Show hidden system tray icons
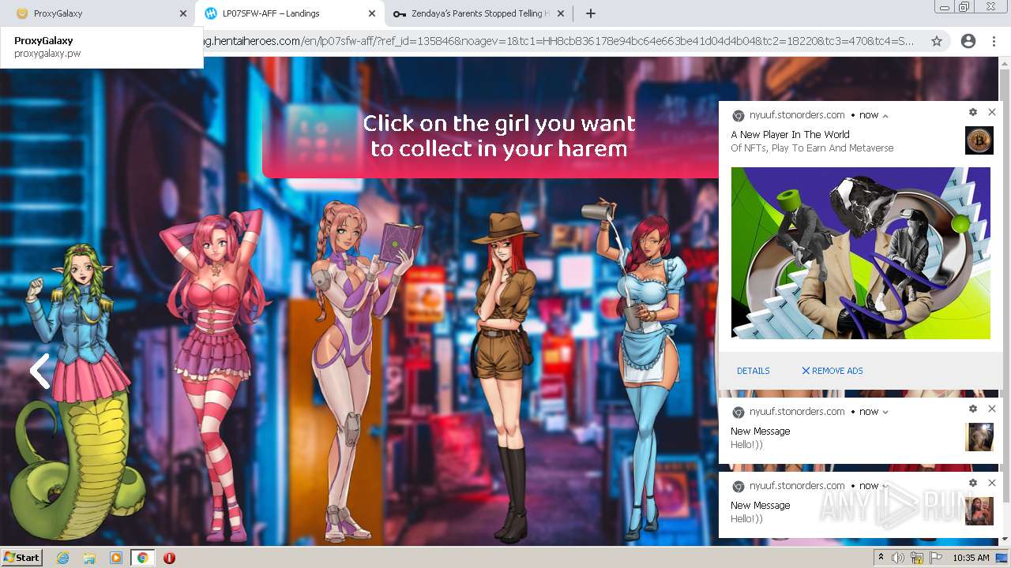1011x568 pixels. (881, 558)
